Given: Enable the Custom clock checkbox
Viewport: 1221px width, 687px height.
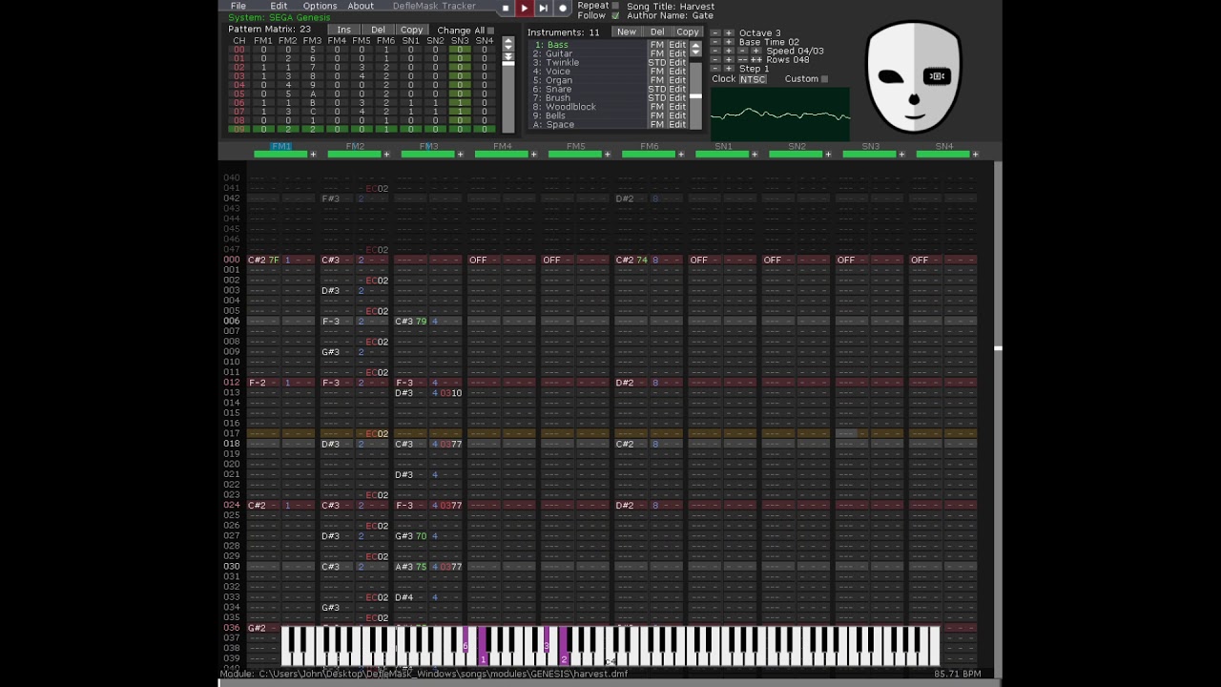Looking at the screenshot, I should click(824, 79).
